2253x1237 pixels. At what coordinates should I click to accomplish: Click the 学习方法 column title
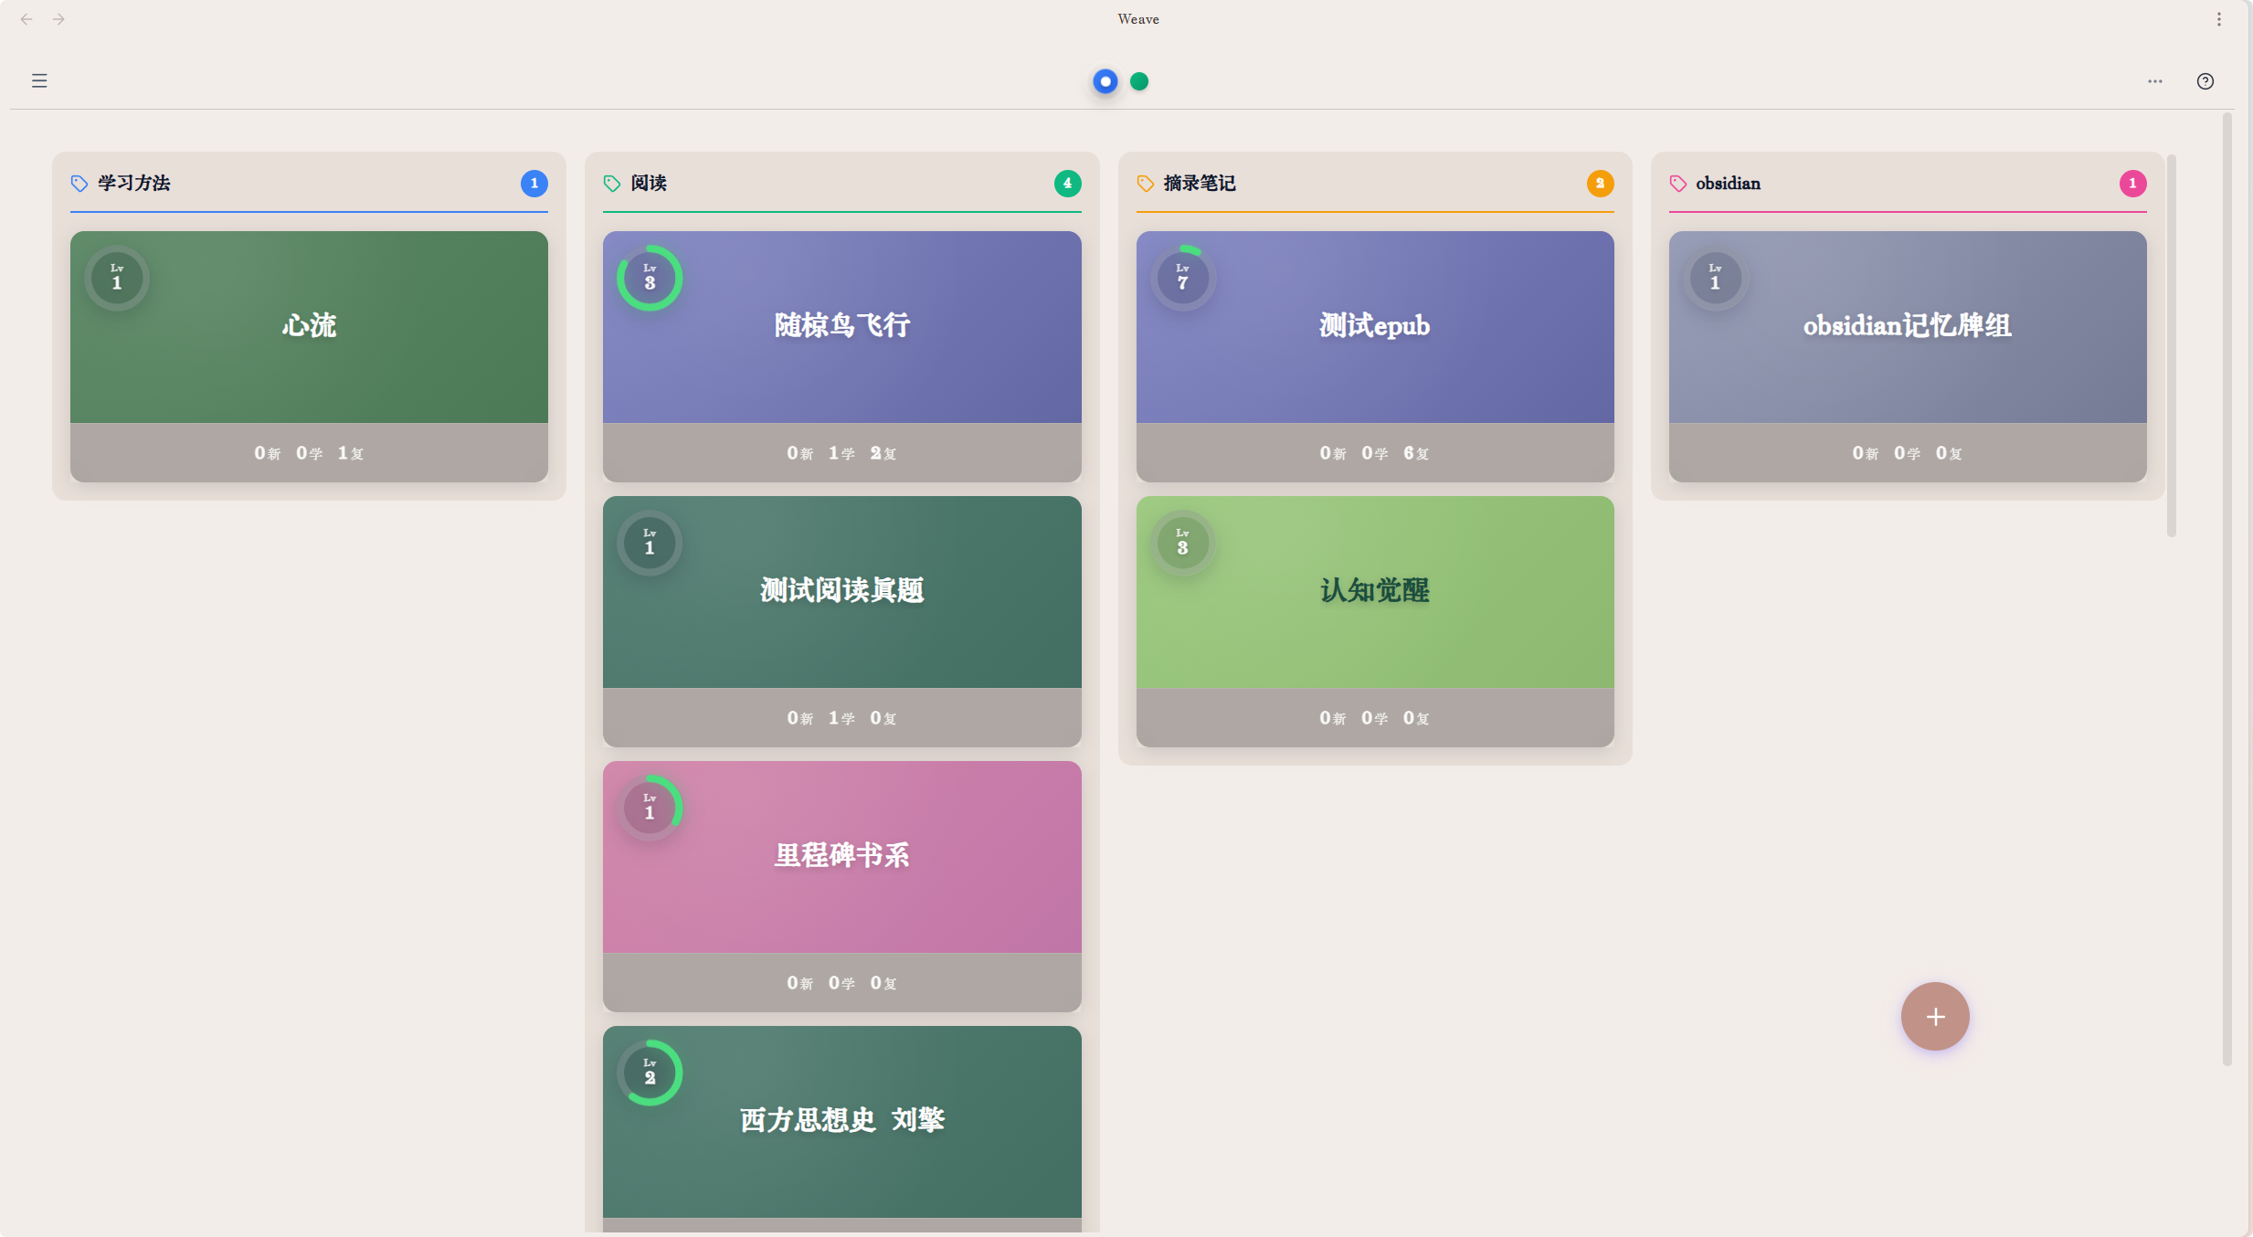click(134, 183)
